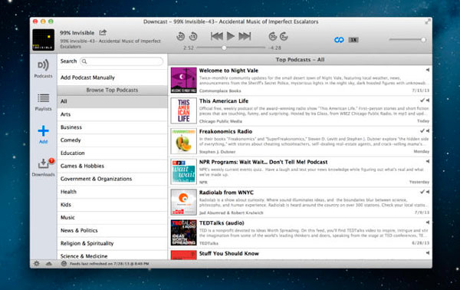Click This American Life artwork

pyautogui.click(x=184, y=110)
